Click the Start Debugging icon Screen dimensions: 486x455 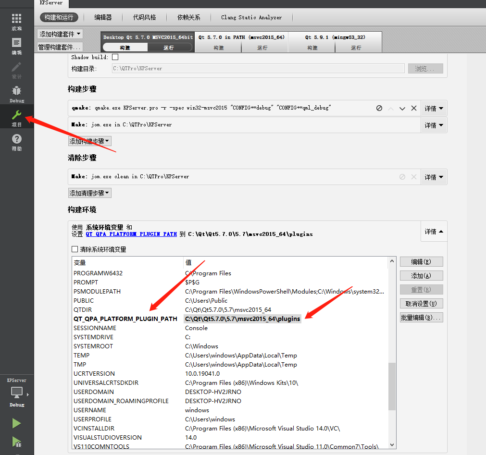click(16, 443)
